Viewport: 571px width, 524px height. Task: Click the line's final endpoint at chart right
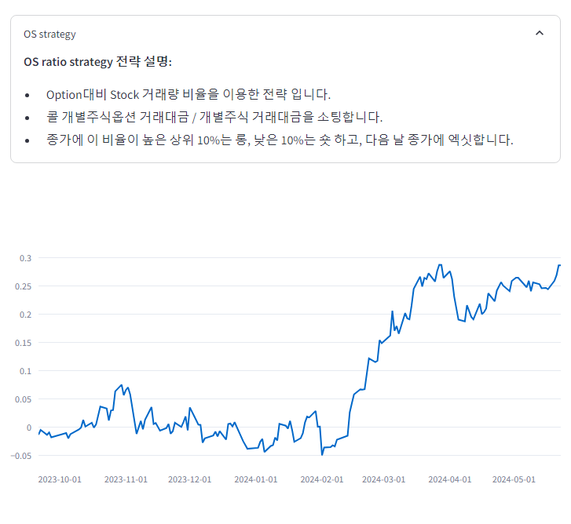coord(560,265)
